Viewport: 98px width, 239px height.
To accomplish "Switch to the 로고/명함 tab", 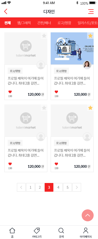I will tap(64, 23).
